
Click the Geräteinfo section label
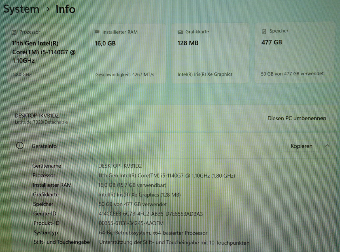coord(44,146)
